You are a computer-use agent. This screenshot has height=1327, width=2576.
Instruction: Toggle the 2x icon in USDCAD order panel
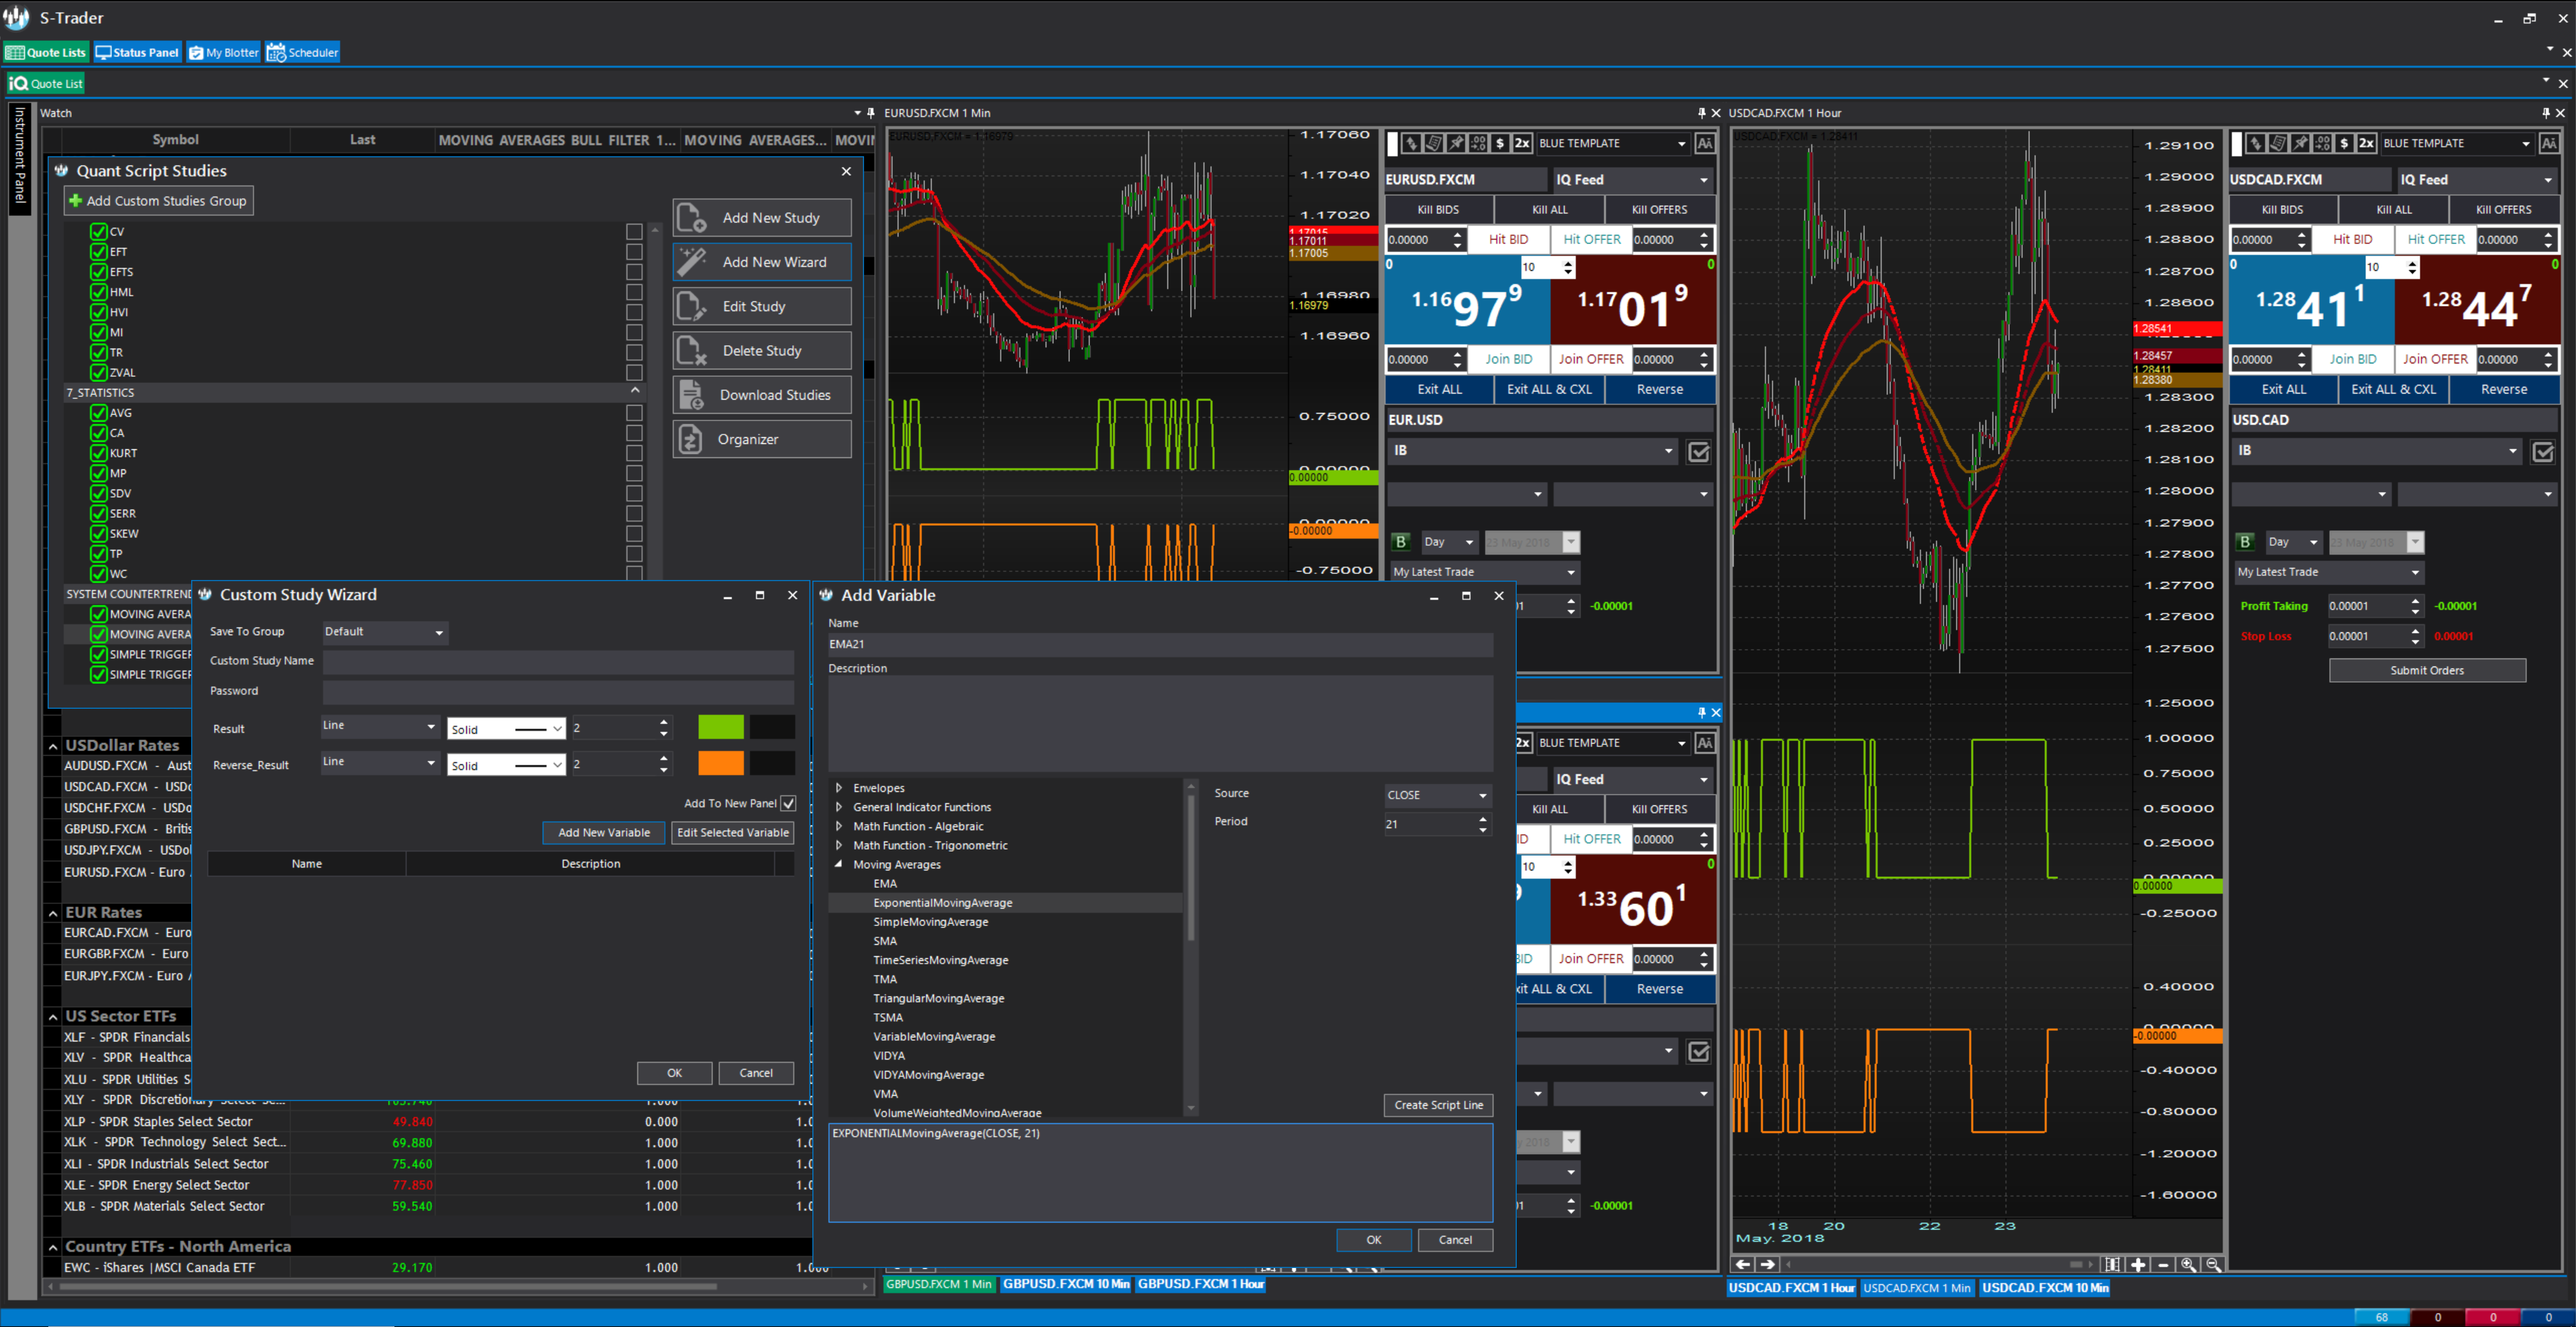[2366, 144]
